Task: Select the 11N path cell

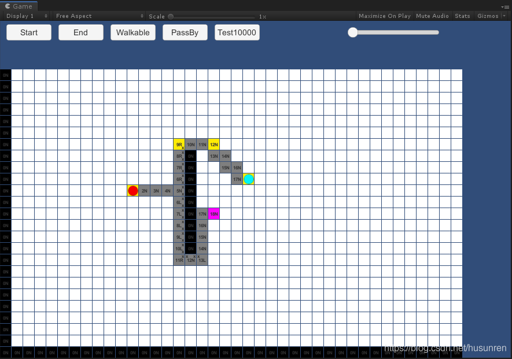Action: tap(202, 145)
